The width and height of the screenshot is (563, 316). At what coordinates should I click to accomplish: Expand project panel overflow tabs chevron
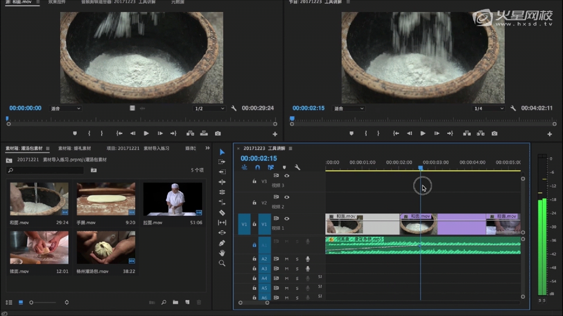pyautogui.click(x=208, y=148)
